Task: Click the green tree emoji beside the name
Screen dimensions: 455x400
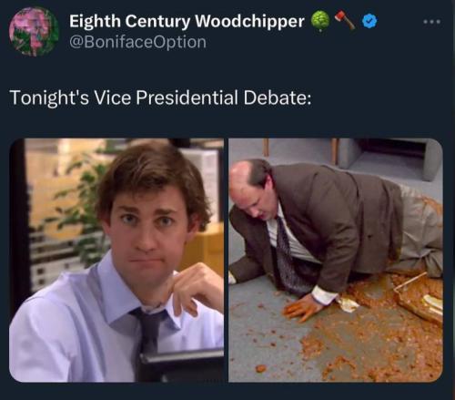Action: coord(320,21)
